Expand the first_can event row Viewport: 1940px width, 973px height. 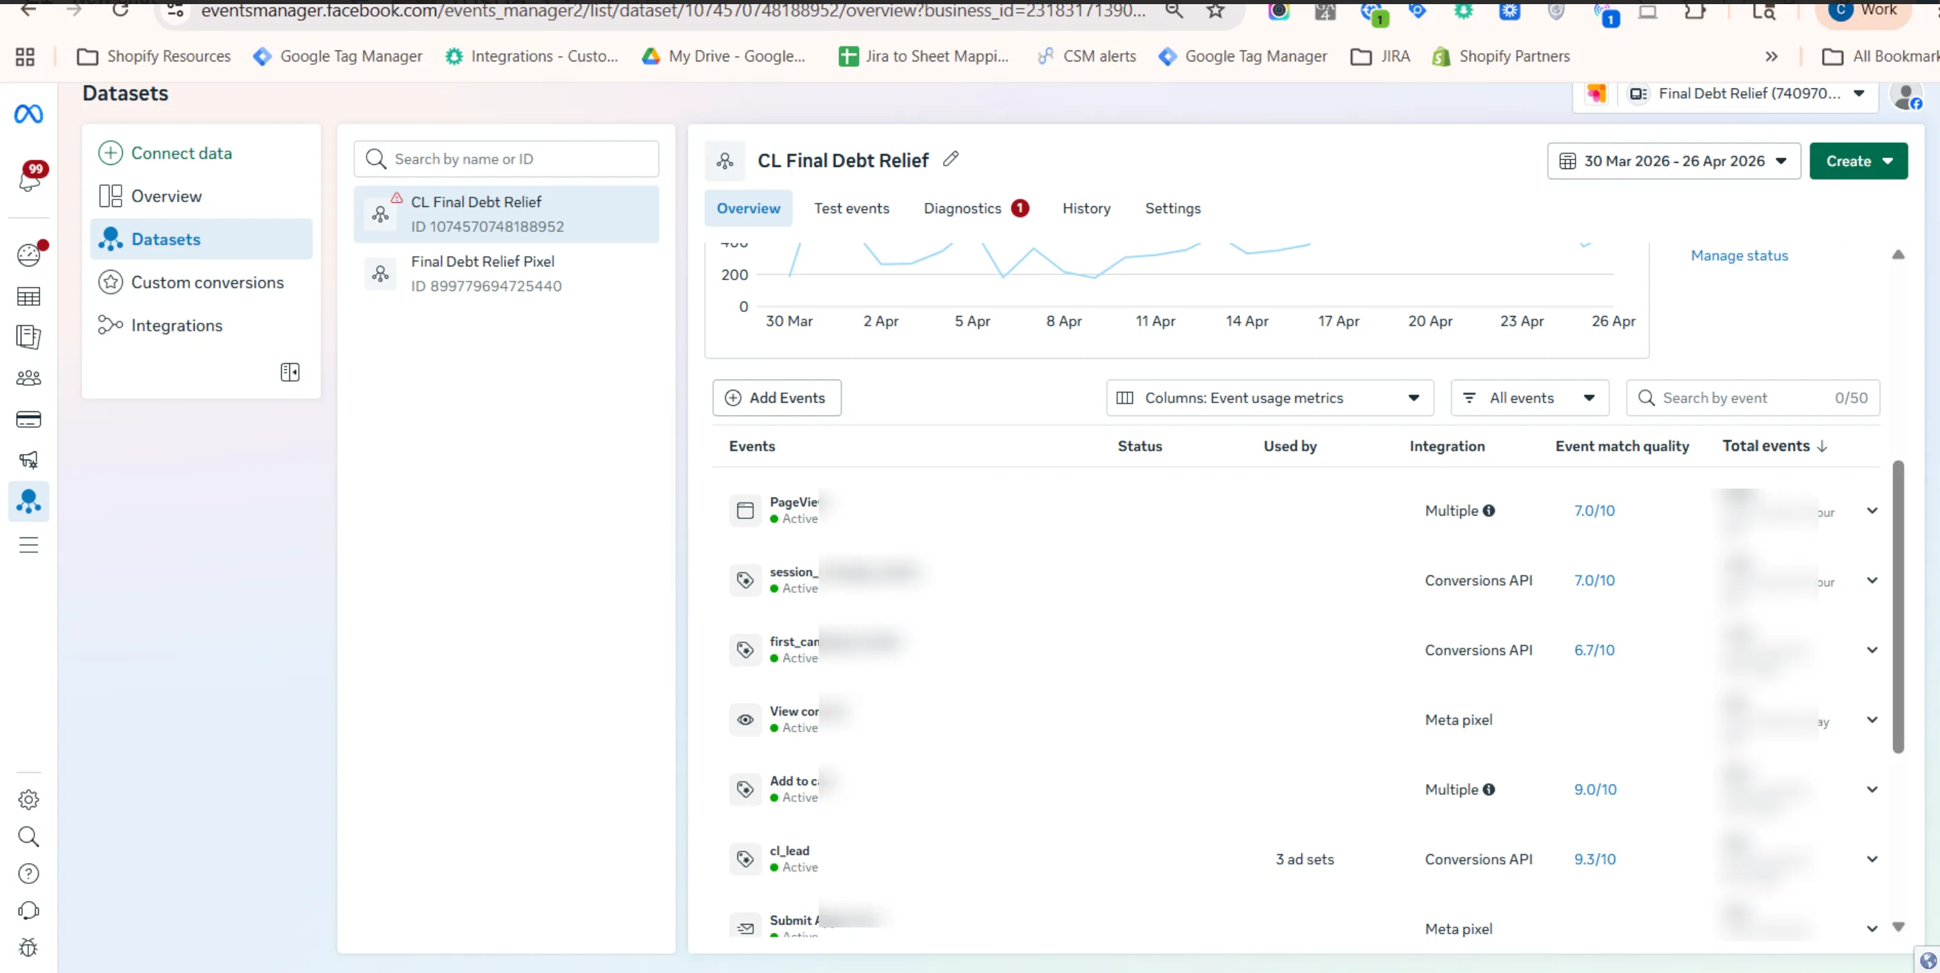click(x=1872, y=650)
